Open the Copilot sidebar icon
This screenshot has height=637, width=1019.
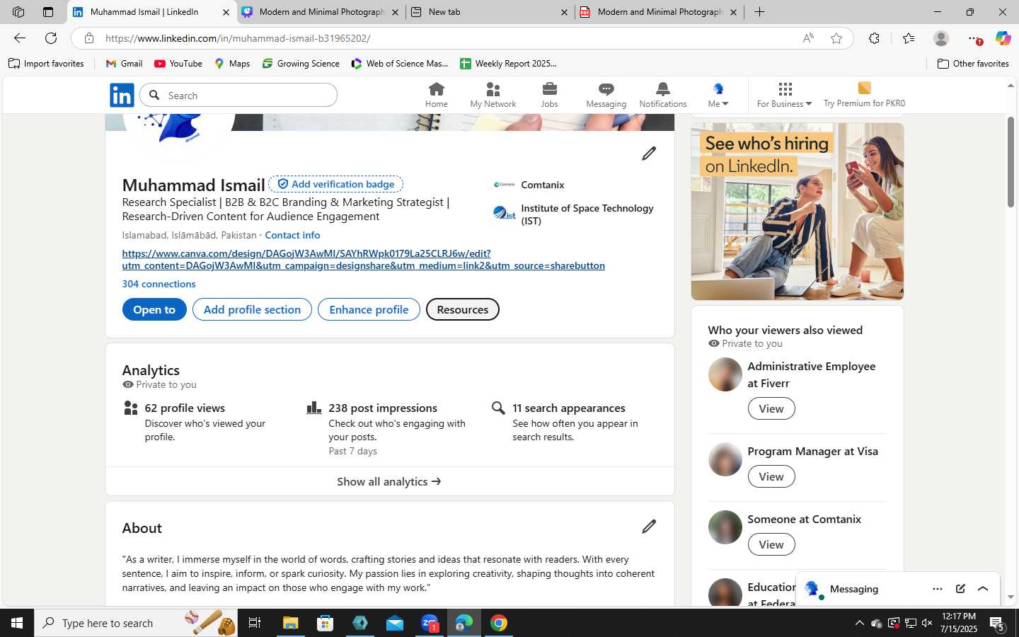coord(1003,38)
